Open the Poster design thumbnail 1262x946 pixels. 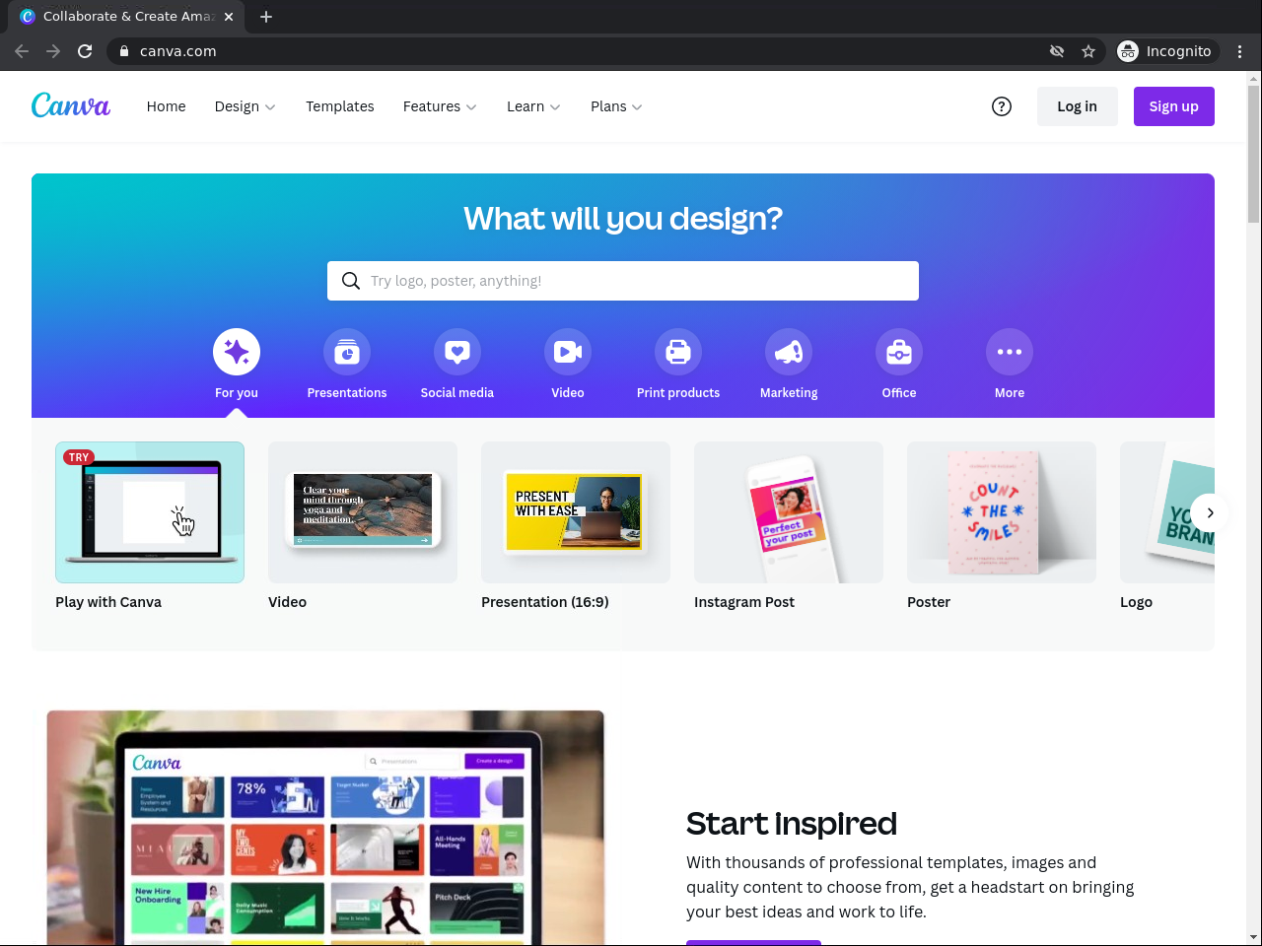coord(1002,512)
